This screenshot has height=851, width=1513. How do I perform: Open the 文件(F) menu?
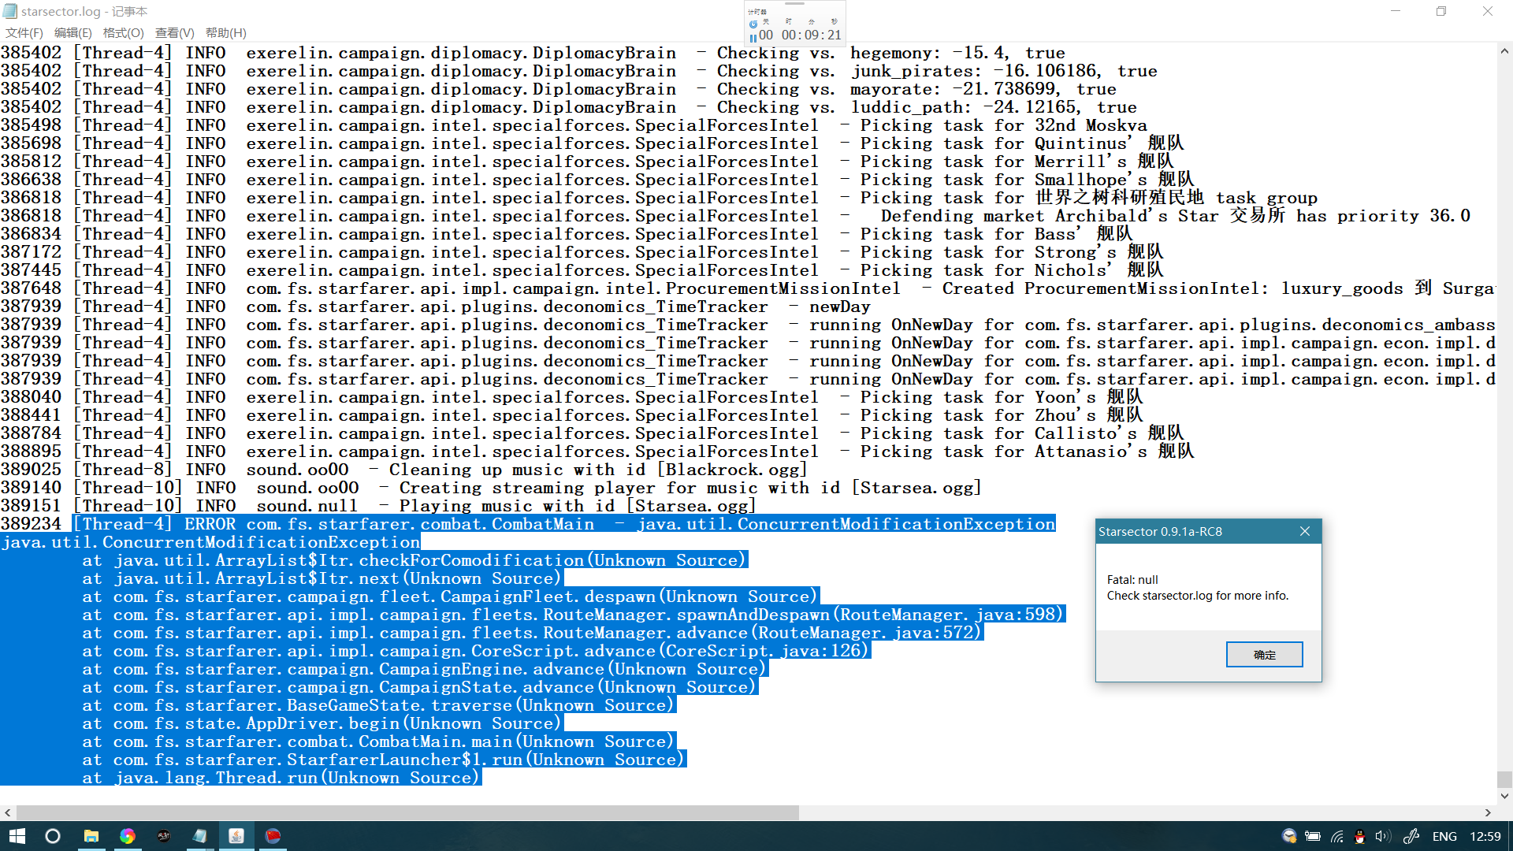pos(24,33)
